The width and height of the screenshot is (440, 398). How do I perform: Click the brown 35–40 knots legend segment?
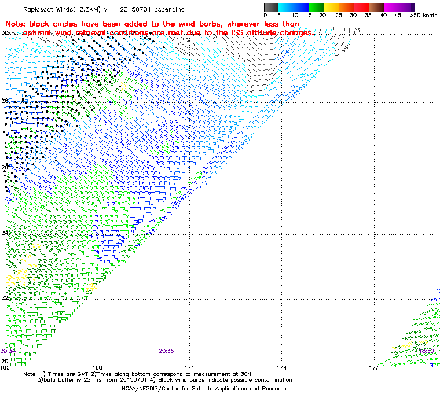[x=376, y=7]
